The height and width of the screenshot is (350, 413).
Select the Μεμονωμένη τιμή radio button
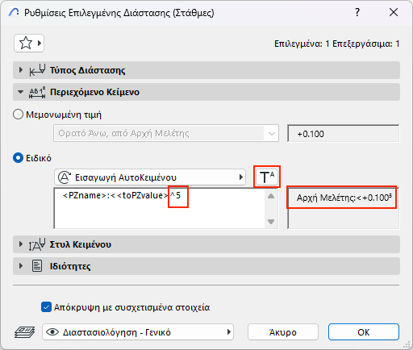pyautogui.click(x=18, y=115)
